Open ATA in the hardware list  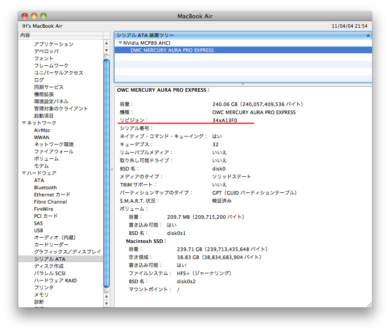(39, 180)
